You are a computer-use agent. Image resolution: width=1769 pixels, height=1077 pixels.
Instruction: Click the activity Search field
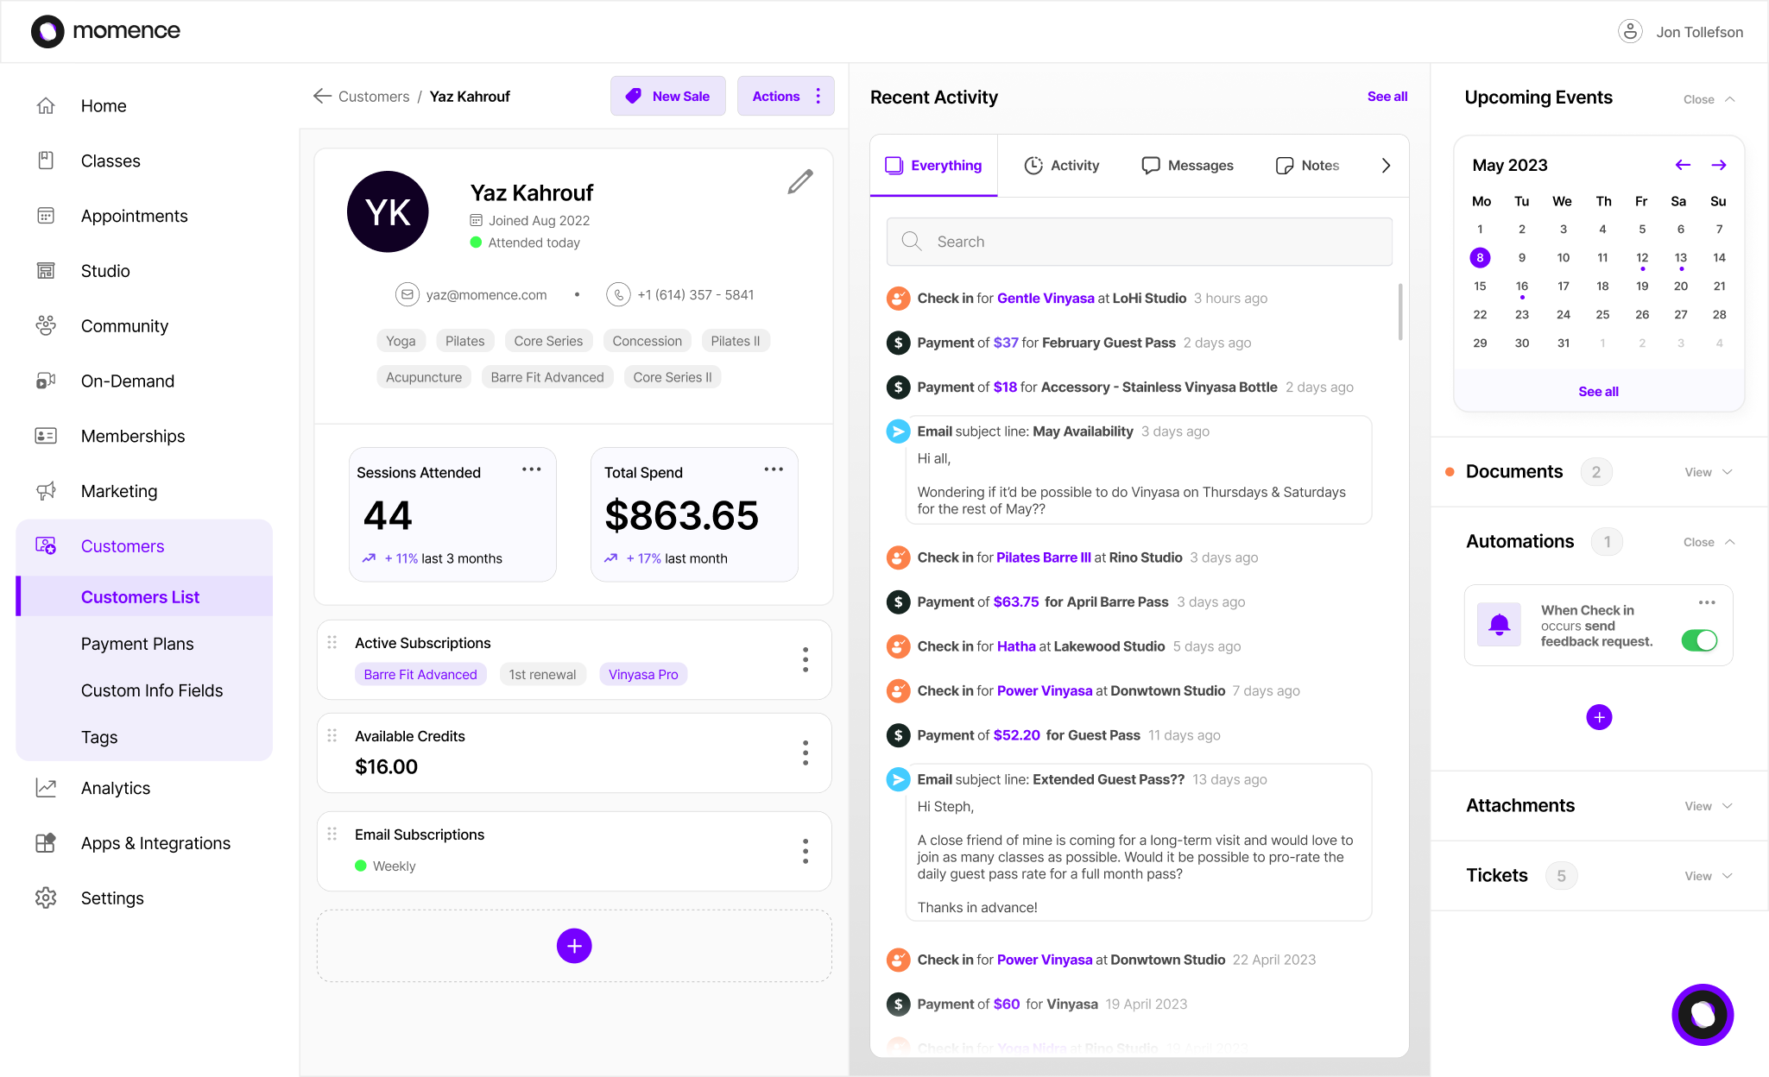1139,242
